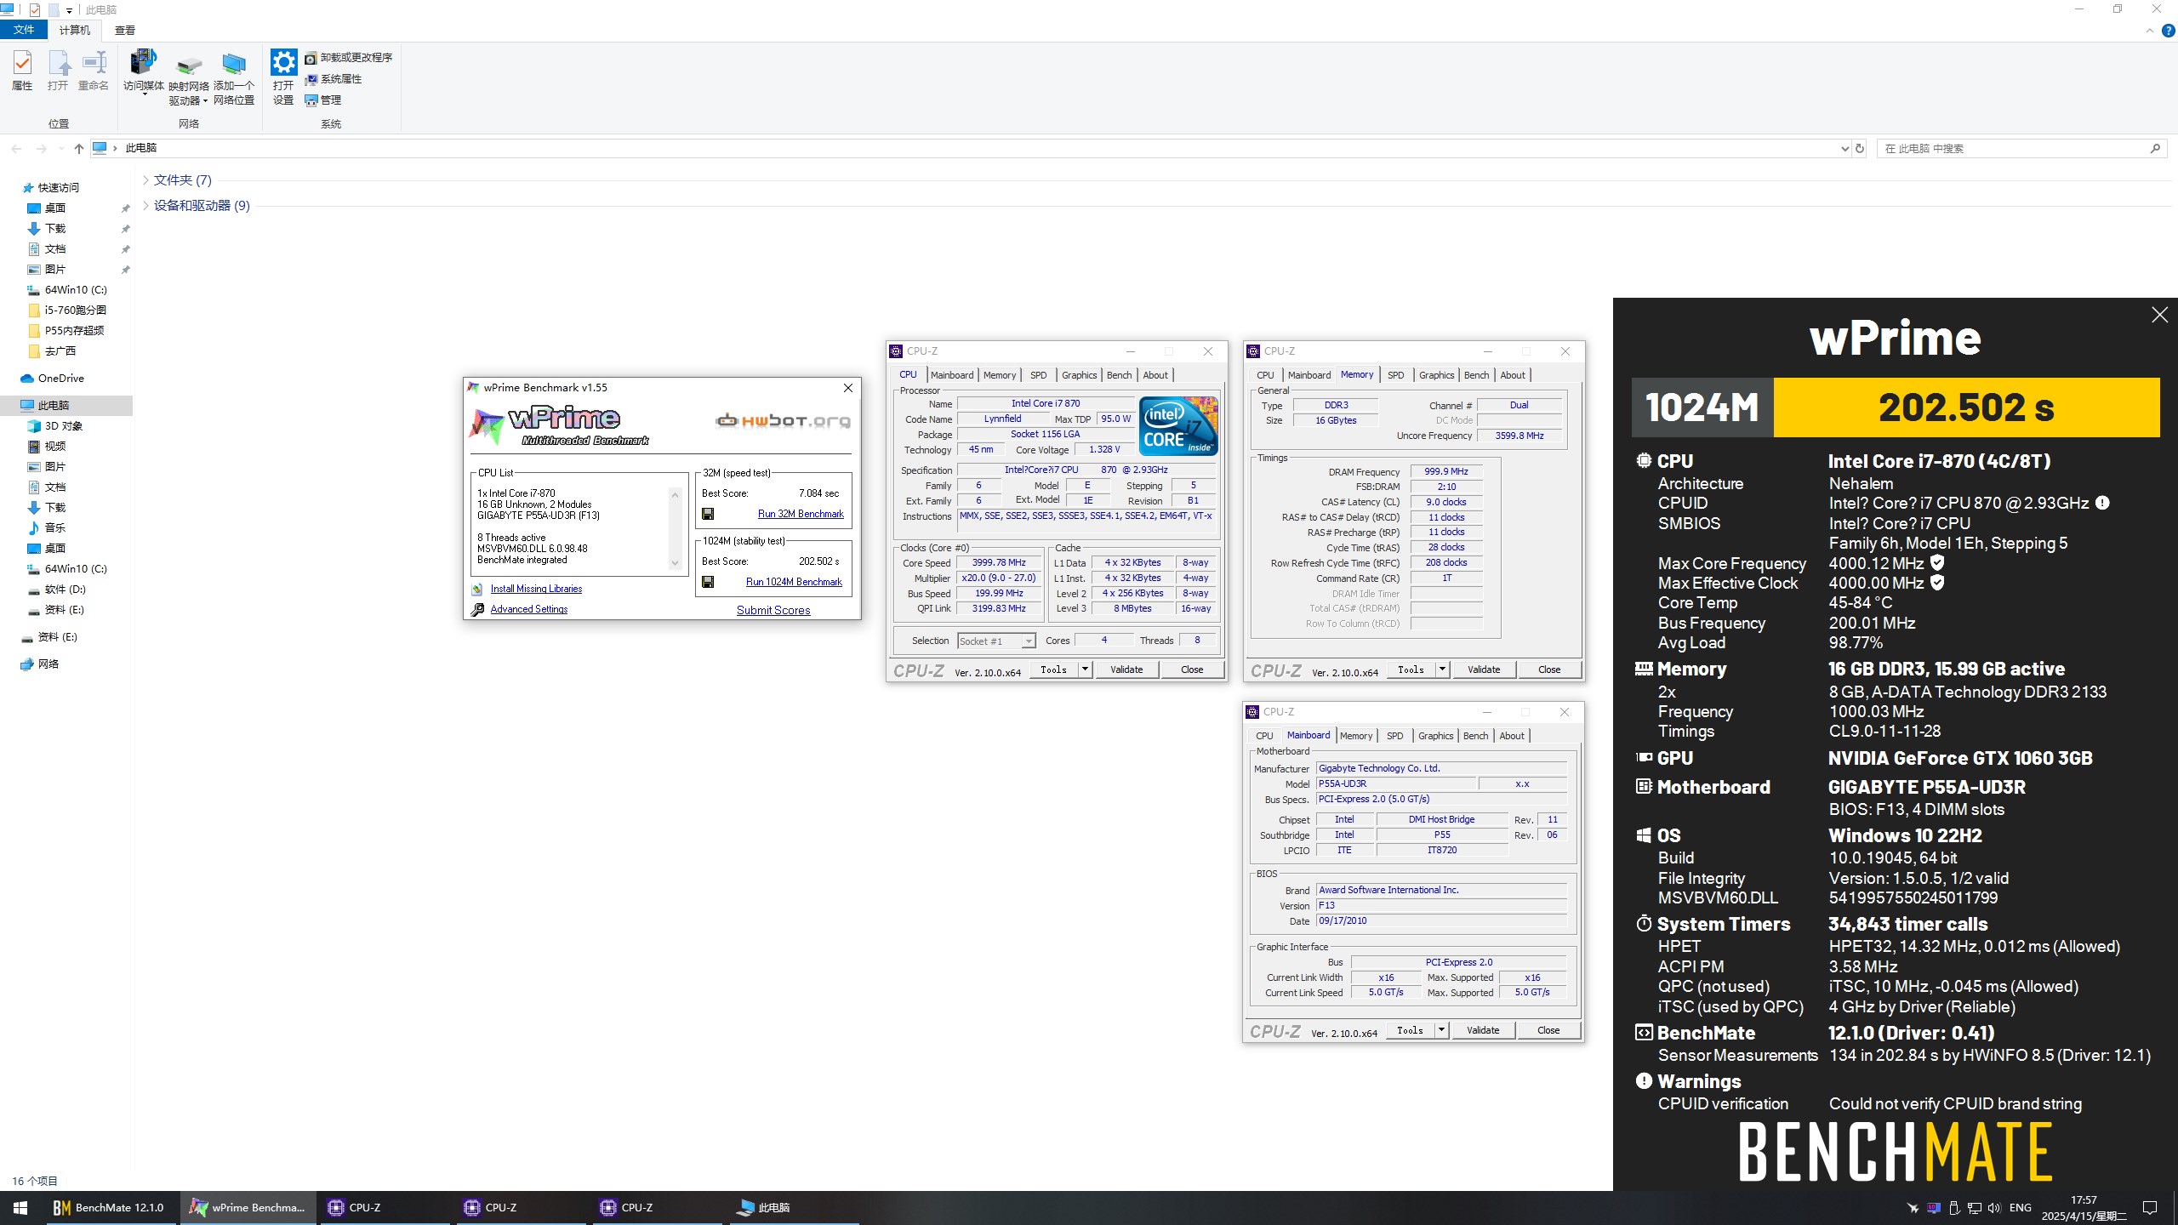Viewport: 2178px width, 1225px height.
Task: Open Tools dropdown arrow in CPU-Z Mainboard window
Action: [x=1441, y=1030]
